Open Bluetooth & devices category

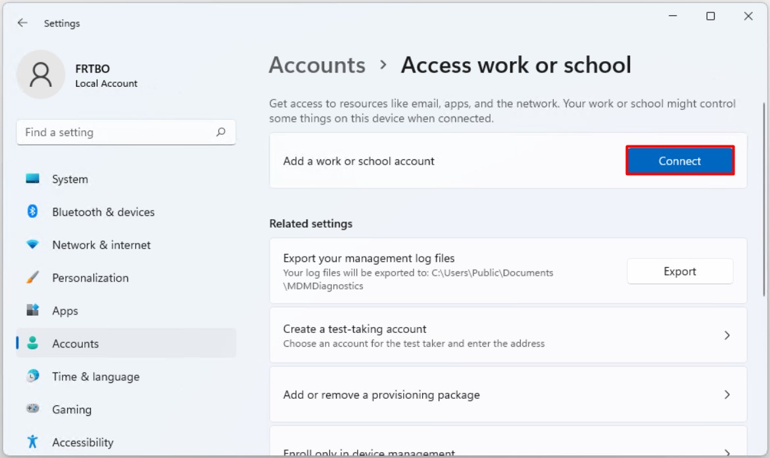pos(126,212)
